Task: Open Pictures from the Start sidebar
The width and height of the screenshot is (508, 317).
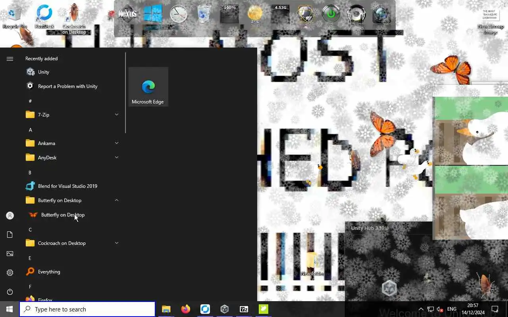Action: 10,254
